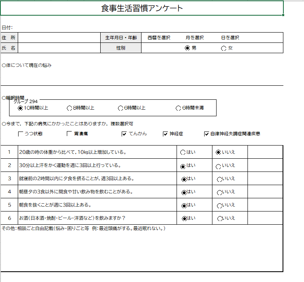This screenshot has width=304, height=282.
Task: Open the 西暦を選択 year dropdown
Action: (x=159, y=38)
